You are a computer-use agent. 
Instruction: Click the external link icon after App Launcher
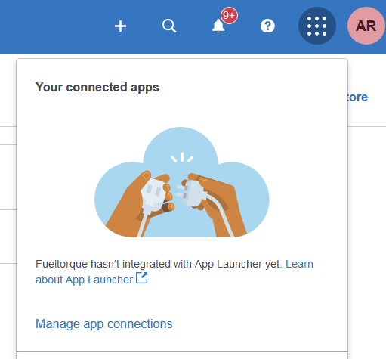coord(141,278)
